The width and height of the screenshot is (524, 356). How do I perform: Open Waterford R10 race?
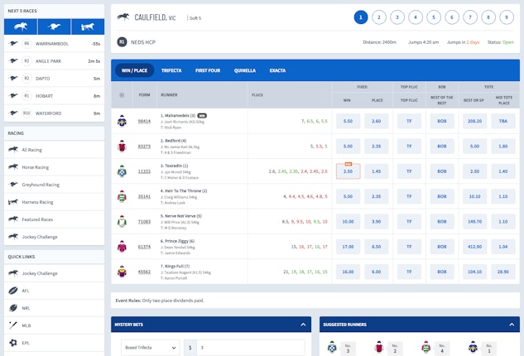[54, 113]
